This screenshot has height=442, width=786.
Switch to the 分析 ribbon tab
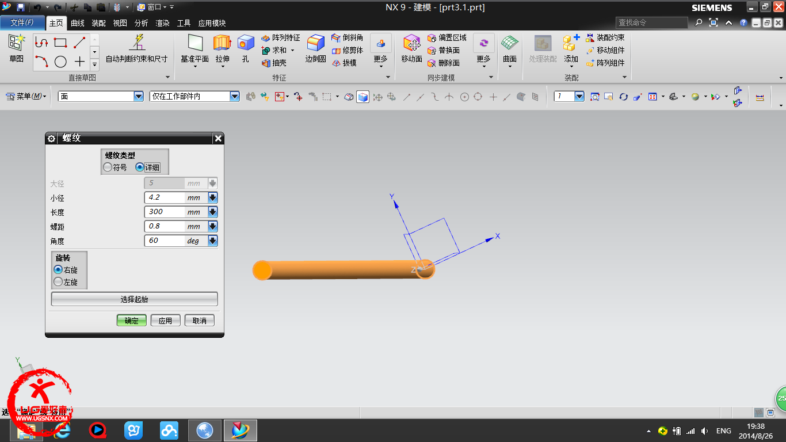point(142,23)
